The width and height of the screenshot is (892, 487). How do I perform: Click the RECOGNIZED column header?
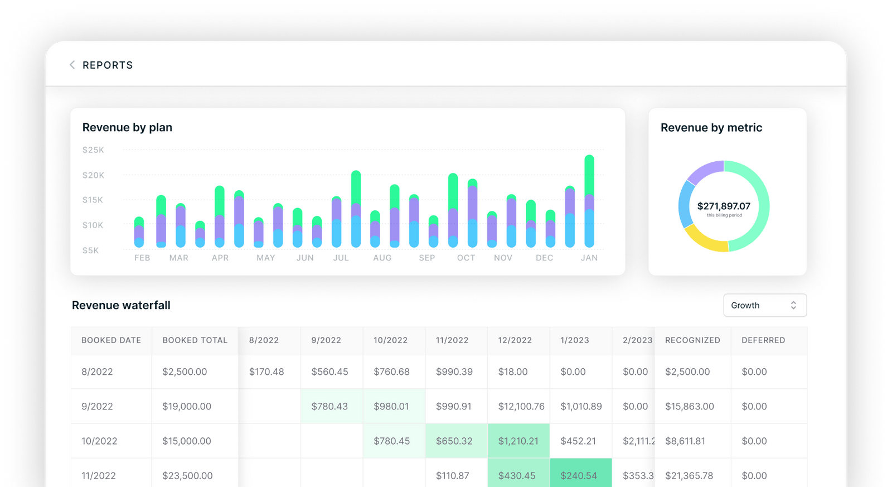pos(692,340)
